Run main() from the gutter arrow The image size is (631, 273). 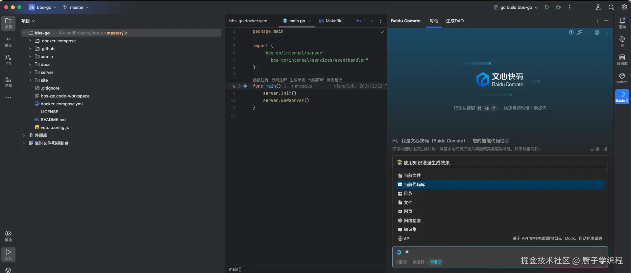click(239, 86)
